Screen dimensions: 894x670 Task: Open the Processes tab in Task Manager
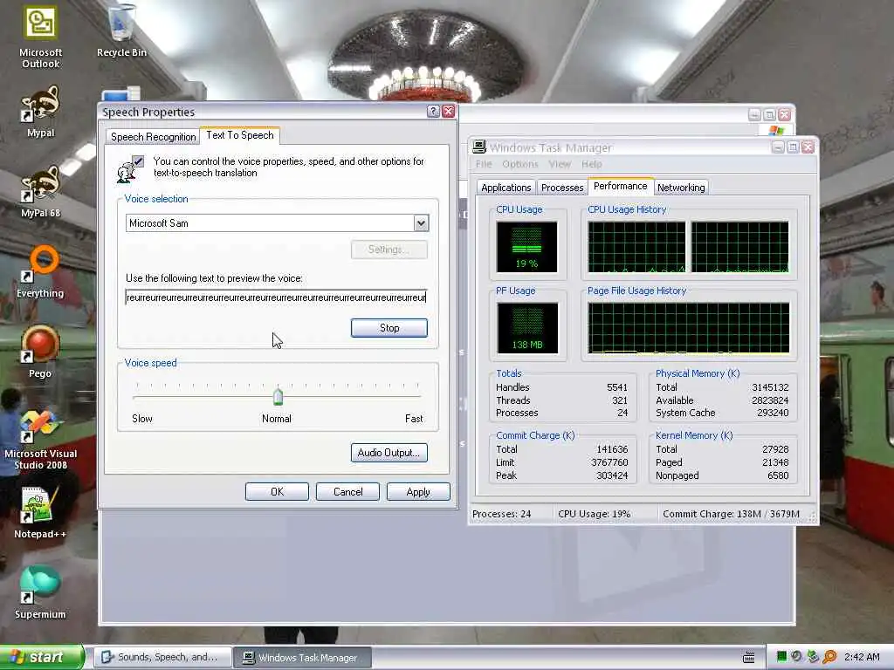[x=562, y=188]
